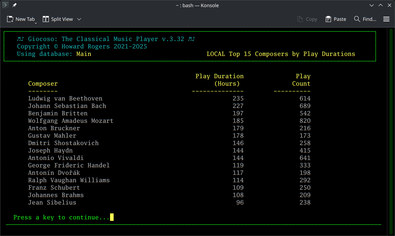Viewport: 395px width, 236px height.
Task: Open the hamburger menu in the toolbar
Action: pyautogui.click(x=386, y=19)
